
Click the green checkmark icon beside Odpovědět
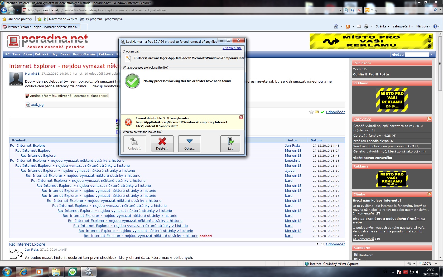pyautogui.click(x=322, y=112)
